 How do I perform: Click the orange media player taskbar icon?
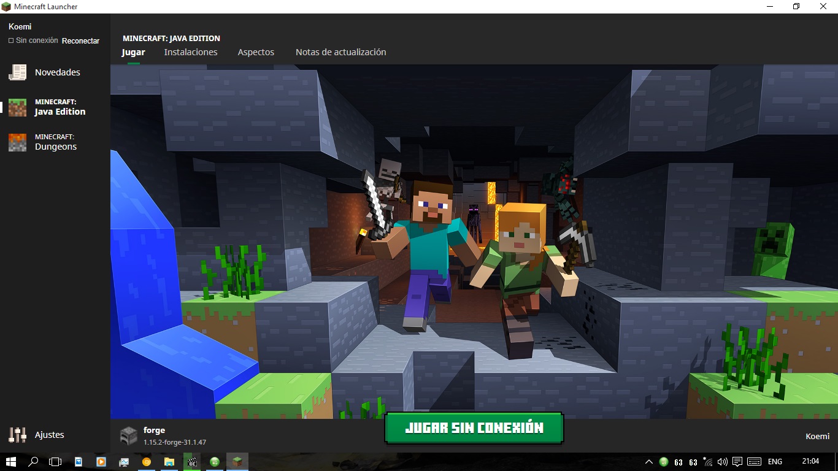101,462
